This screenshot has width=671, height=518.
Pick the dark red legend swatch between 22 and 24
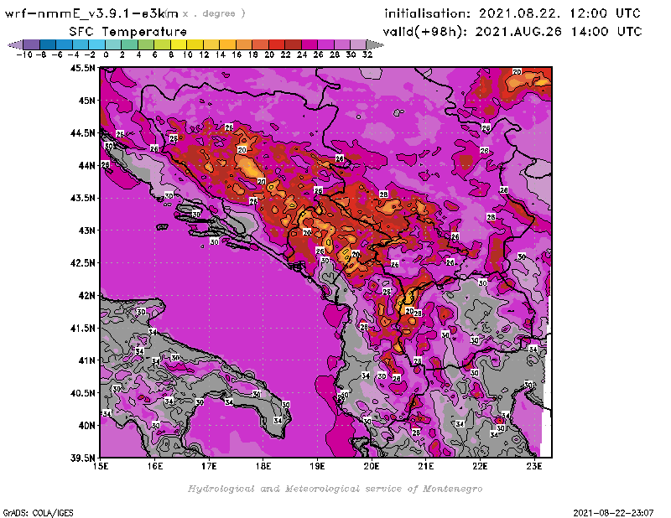(293, 44)
